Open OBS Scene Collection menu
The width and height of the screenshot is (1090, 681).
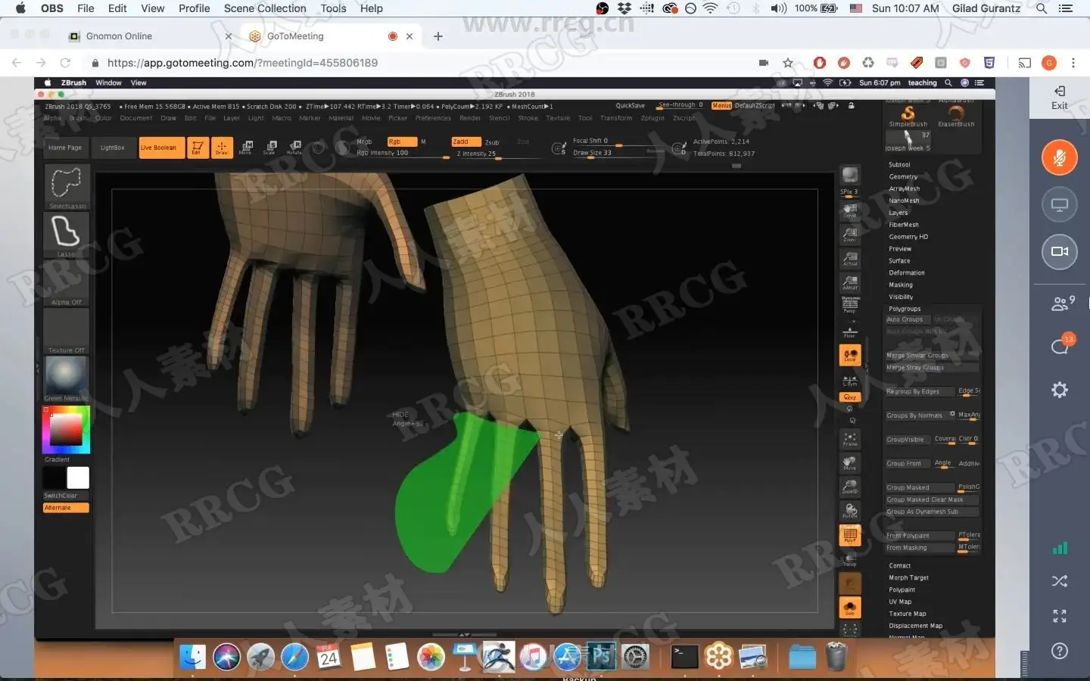tap(265, 8)
